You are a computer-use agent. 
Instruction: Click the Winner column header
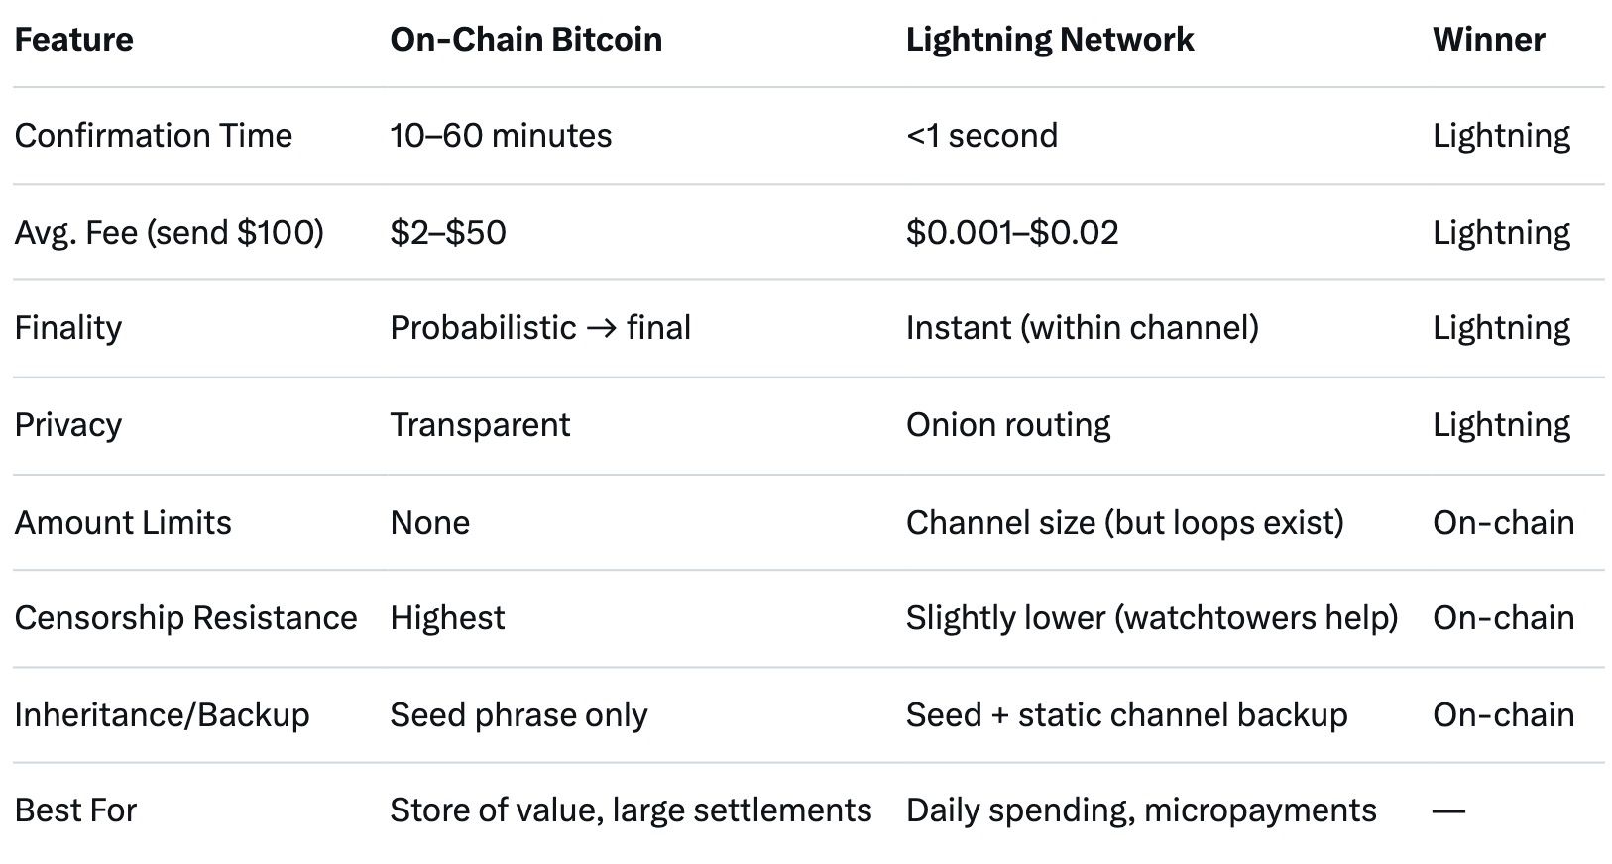(1488, 40)
